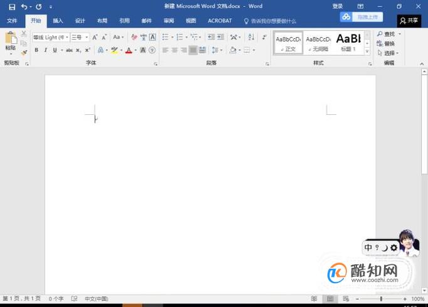This screenshot has width=428, height=307.
Task: Switch to the 插入 tab
Action: pos(58,21)
